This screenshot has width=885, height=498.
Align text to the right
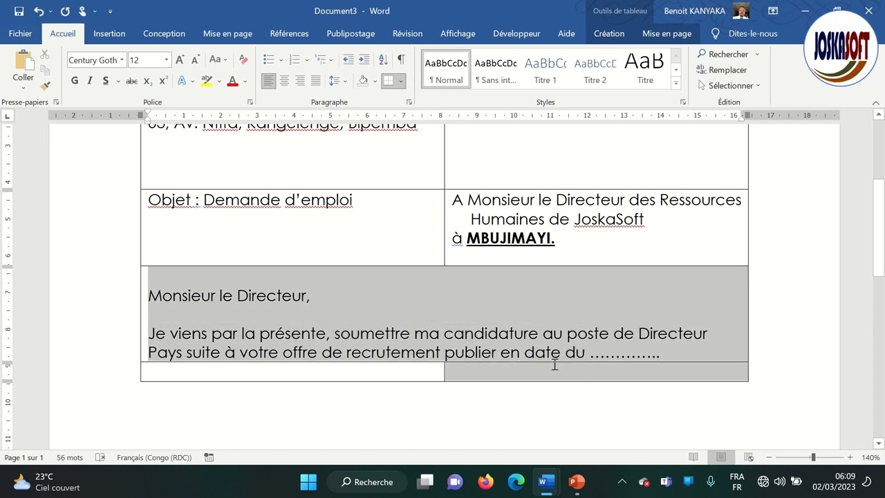300,81
